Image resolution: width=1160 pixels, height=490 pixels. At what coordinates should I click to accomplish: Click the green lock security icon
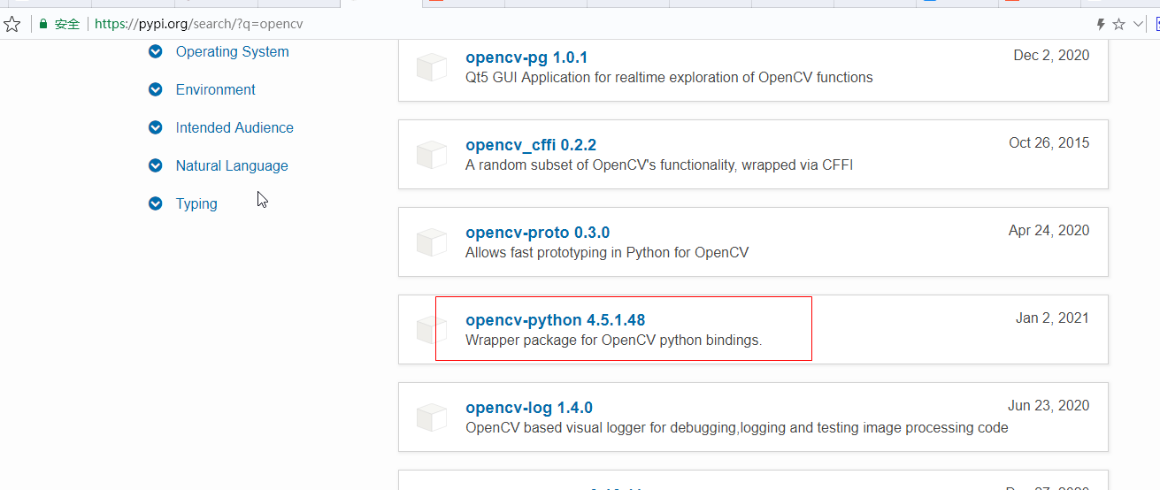click(x=42, y=25)
